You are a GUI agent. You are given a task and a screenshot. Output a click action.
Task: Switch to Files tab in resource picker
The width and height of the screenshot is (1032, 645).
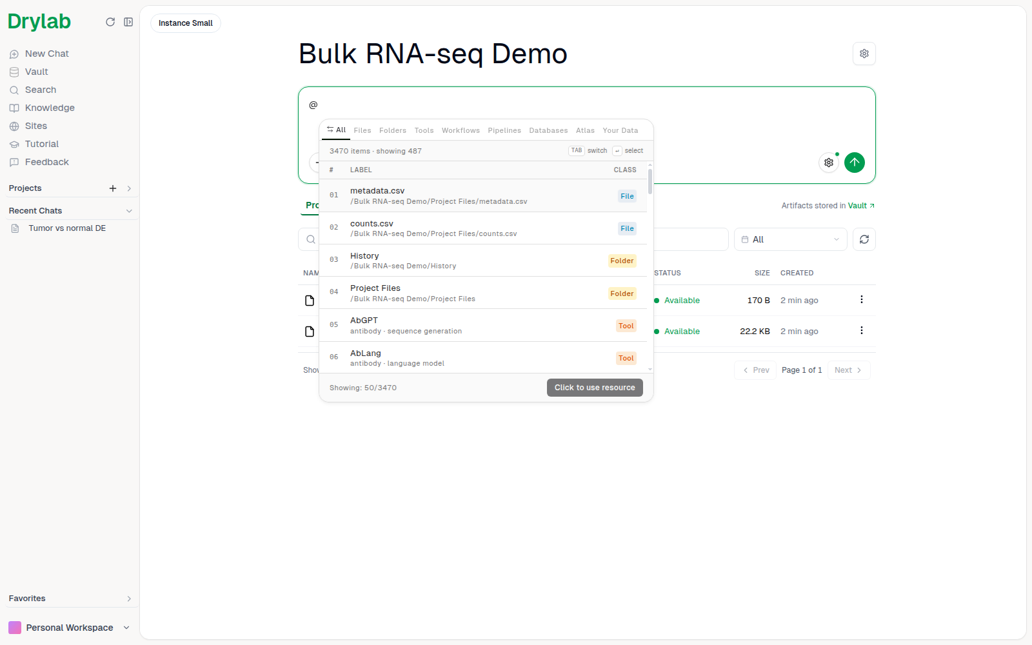362,130
